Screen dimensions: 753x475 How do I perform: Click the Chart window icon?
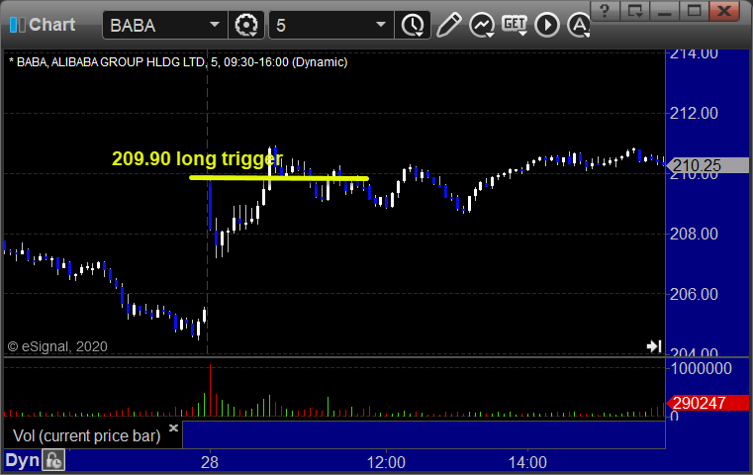click(x=17, y=25)
